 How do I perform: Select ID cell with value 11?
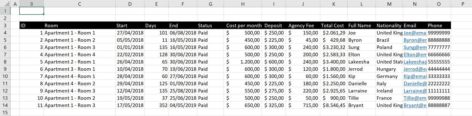32,105
